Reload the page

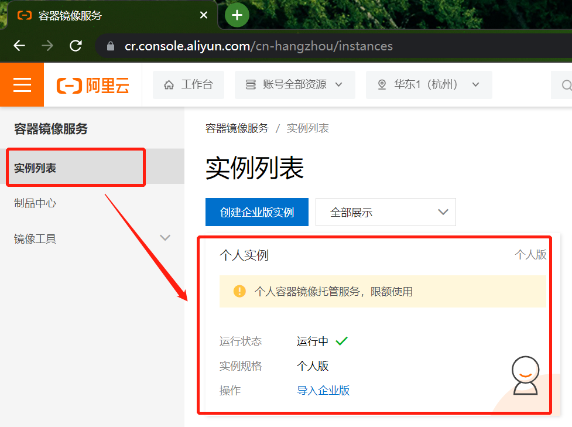pyautogui.click(x=76, y=46)
